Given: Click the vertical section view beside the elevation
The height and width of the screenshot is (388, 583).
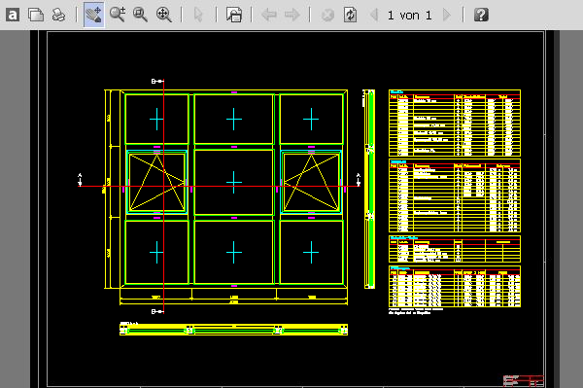Looking at the screenshot, I should tap(369, 189).
